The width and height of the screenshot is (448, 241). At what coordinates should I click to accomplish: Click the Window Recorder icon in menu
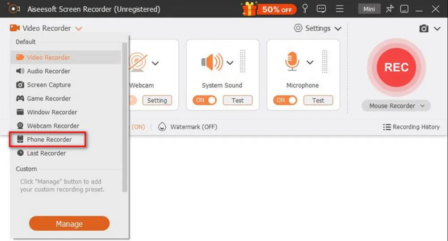20,112
